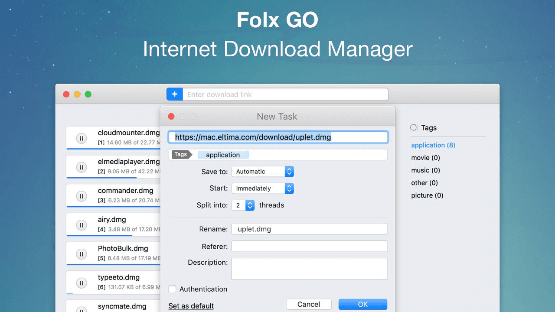
Task: Select the music (0) tag filter
Action: coord(426,170)
